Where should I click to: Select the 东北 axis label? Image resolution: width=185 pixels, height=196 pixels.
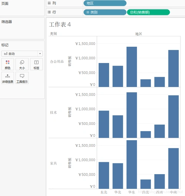pos(104,192)
